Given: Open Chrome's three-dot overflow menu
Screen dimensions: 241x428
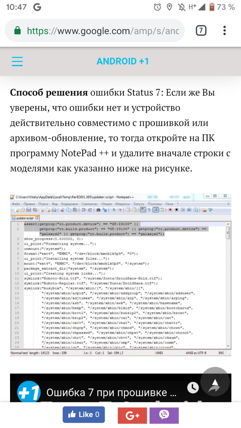Looking at the screenshot, I should pos(224,31).
